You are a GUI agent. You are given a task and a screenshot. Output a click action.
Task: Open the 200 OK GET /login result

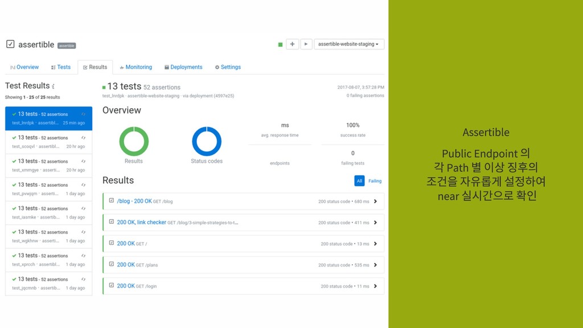point(126,286)
